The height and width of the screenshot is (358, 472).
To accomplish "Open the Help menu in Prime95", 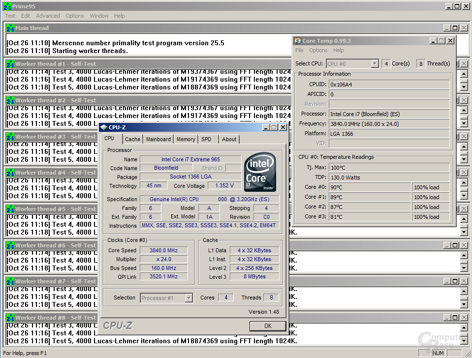I will 119,16.
